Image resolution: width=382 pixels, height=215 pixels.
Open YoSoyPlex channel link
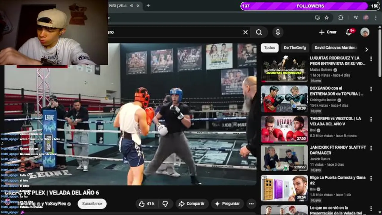pos(55,204)
